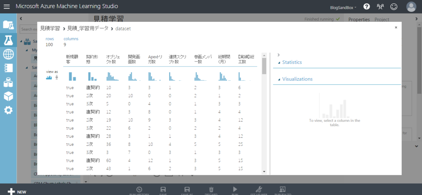Select the Experiments flask icon

8,40
